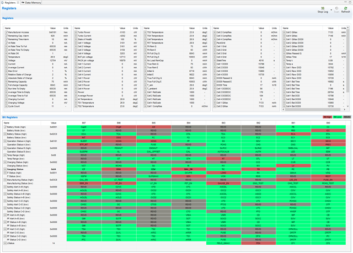Click the row icon beside No Load RemCap
Image resolution: width=353 pixels, height=253 pixels.
146,61
